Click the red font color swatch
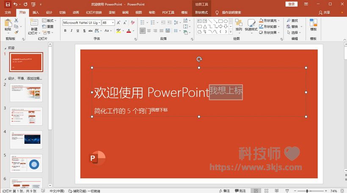The width and height of the screenshot is (347, 193). (129, 31)
